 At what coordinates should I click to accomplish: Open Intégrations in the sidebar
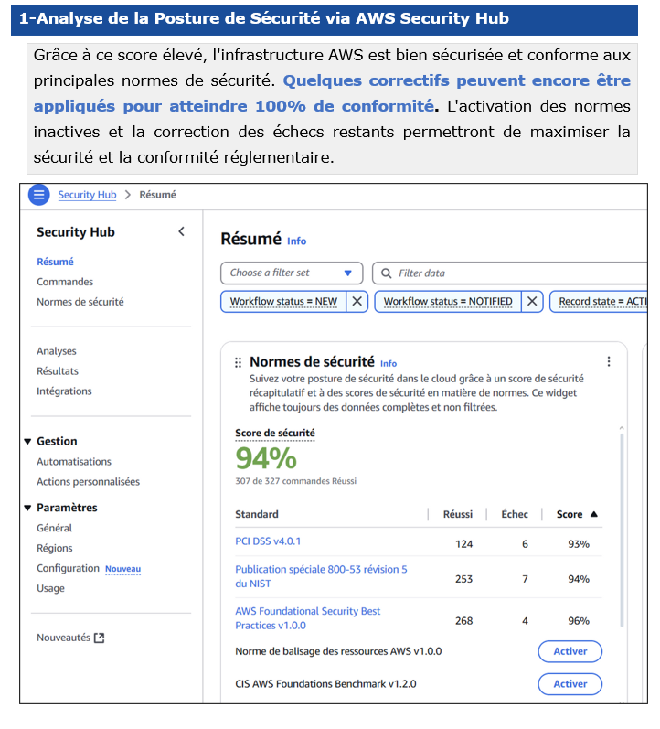click(x=64, y=391)
